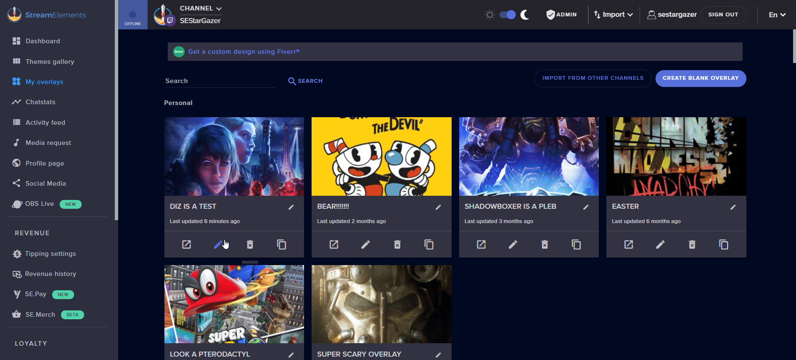Click the EASTER overlay thumbnail
This screenshot has height=360, width=796.
[676, 156]
